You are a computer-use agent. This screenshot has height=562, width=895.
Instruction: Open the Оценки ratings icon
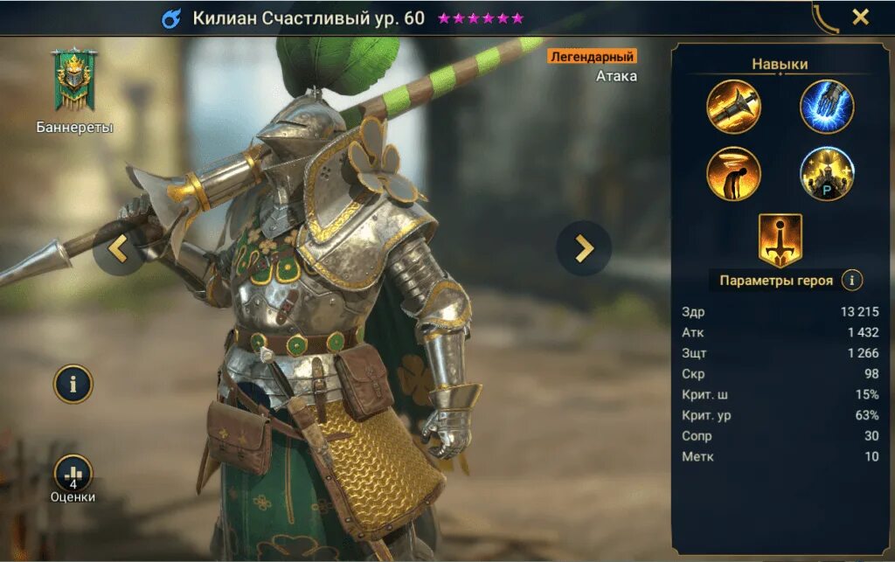coord(73,474)
